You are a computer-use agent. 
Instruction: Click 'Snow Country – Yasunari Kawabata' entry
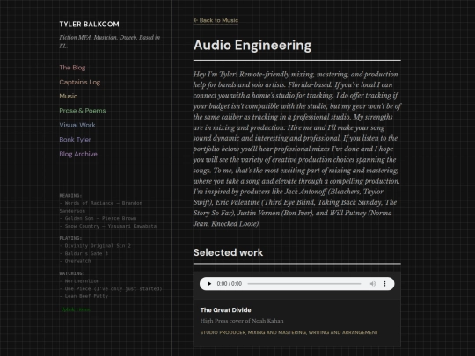(108, 226)
